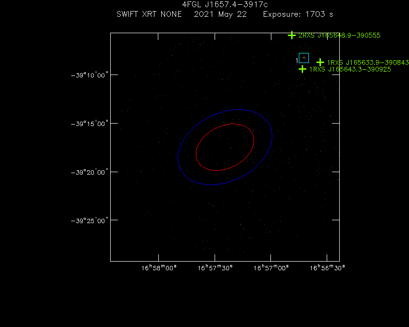The image size is (409, 327).
Task: Click the title text 4FGL J1657.4-3917c
Action: coord(225,4)
